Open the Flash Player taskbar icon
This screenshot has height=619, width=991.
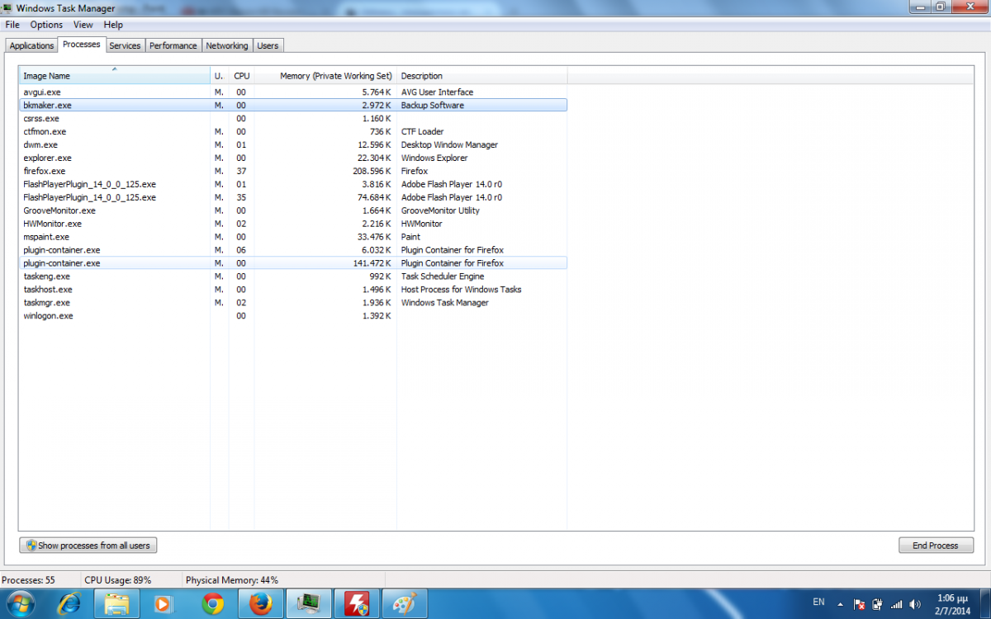point(356,603)
